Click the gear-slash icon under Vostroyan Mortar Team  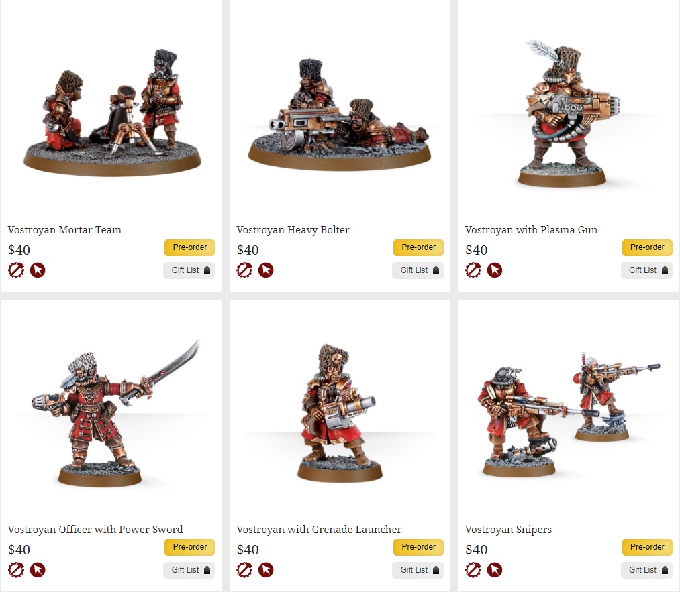tap(16, 270)
